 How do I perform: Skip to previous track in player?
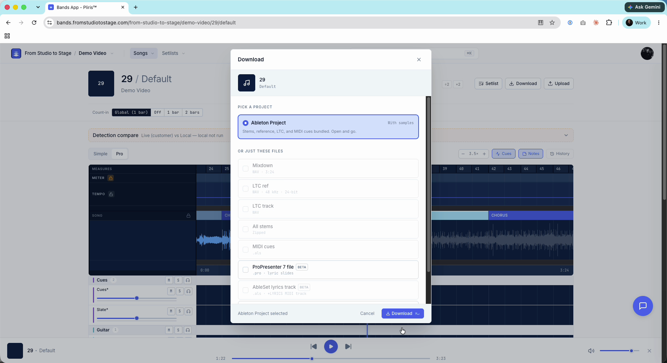pos(313,346)
